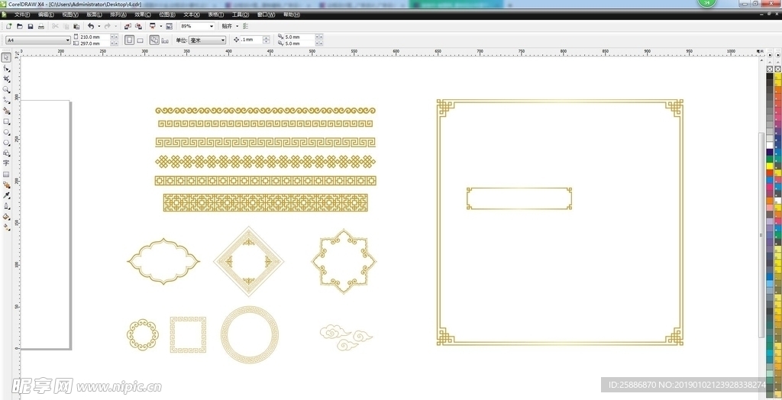Viewport: 782px width, 400px height.
Task: Open the 工具(O) menu
Action: click(x=241, y=15)
